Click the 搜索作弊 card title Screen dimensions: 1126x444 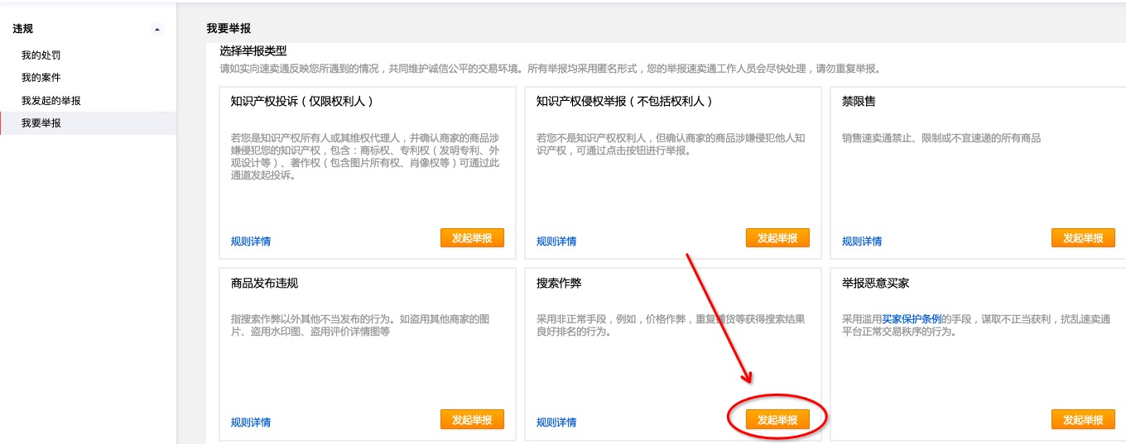point(559,283)
